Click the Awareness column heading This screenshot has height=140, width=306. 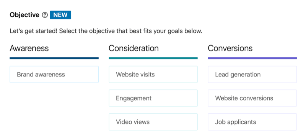[29, 48]
